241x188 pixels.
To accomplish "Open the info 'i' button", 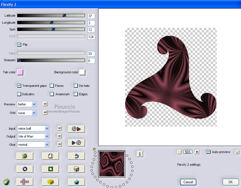I will [x=140, y=154].
